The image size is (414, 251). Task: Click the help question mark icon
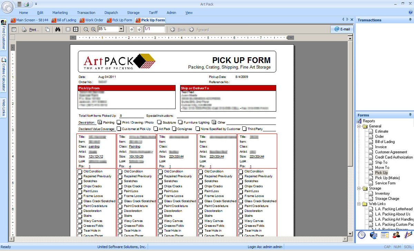411,12
